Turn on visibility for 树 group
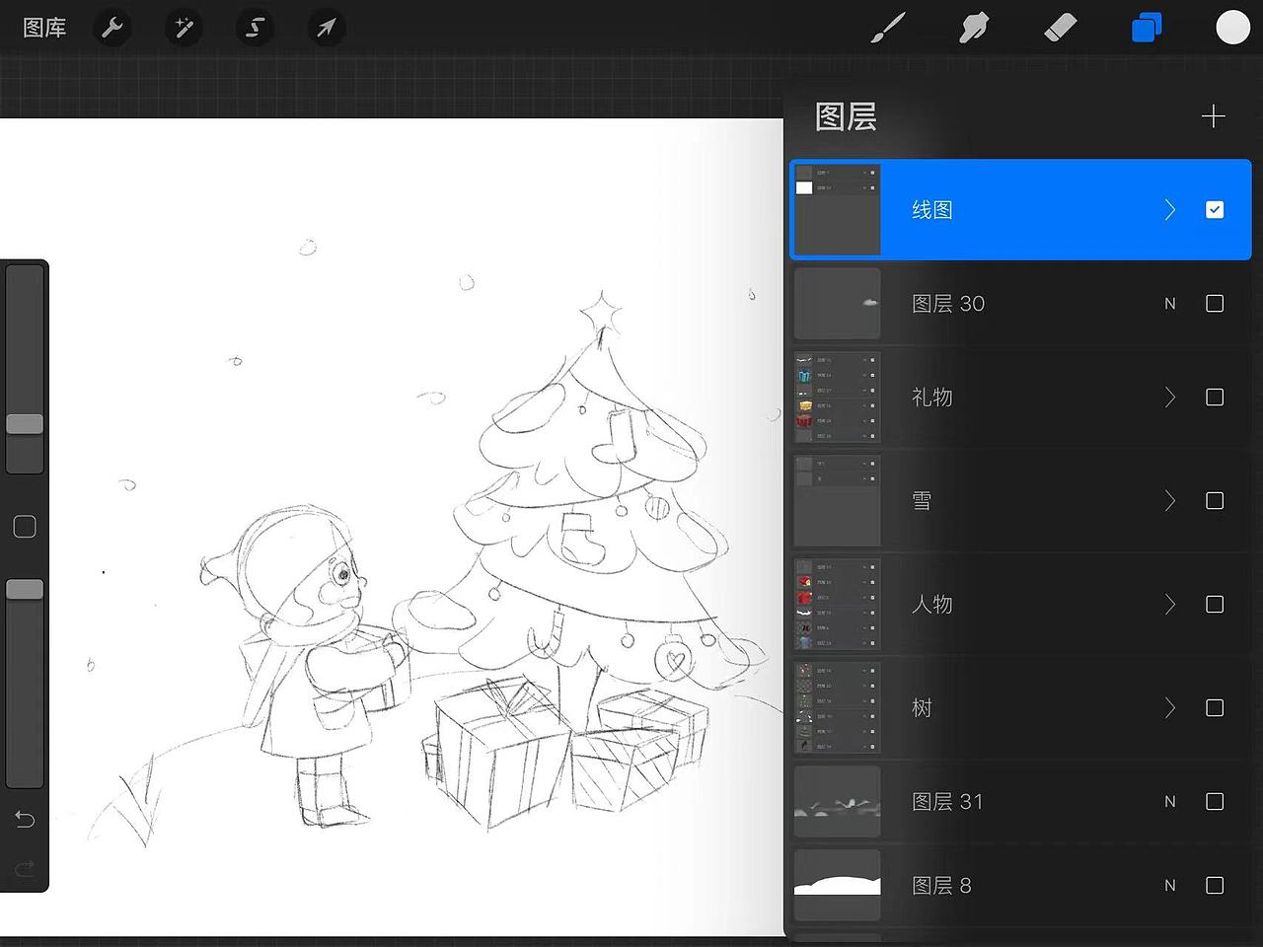Image resolution: width=1263 pixels, height=947 pixels. pos(1215,708)
